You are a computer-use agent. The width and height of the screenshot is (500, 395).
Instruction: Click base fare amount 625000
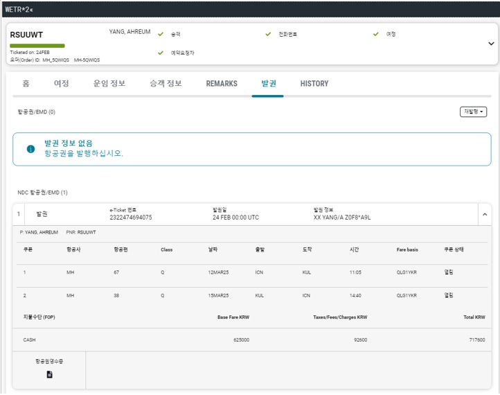tap(242, 340)
